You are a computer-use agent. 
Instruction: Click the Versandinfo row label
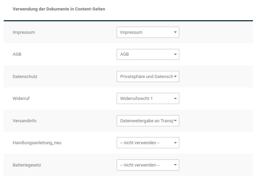click(24, 121)
